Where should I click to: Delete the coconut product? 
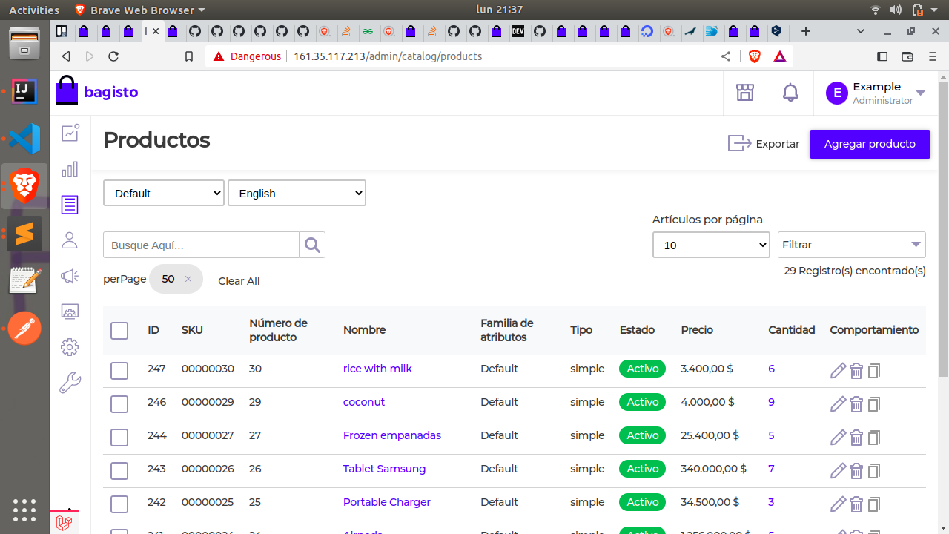coord(856,403)
